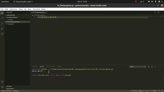Expand the .vscode folder
164x92 pixels.
pos(17,20)
